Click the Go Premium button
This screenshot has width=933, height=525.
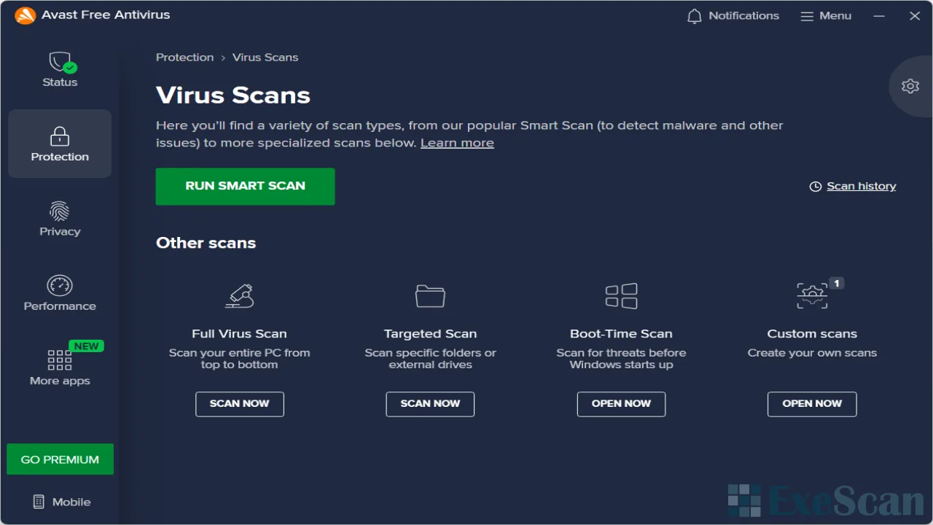tap(60, 459)
